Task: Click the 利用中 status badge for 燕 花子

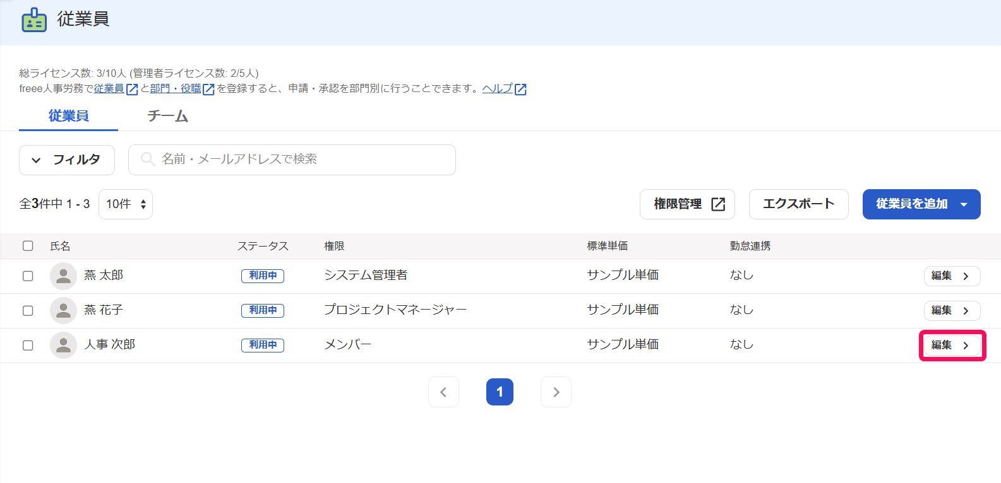Action: (263, 311)
